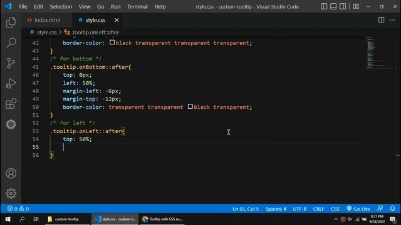The height and width of the screenshot is (225, 401).
Task: Open notifications bell in status bar
Action: [392, 209]
